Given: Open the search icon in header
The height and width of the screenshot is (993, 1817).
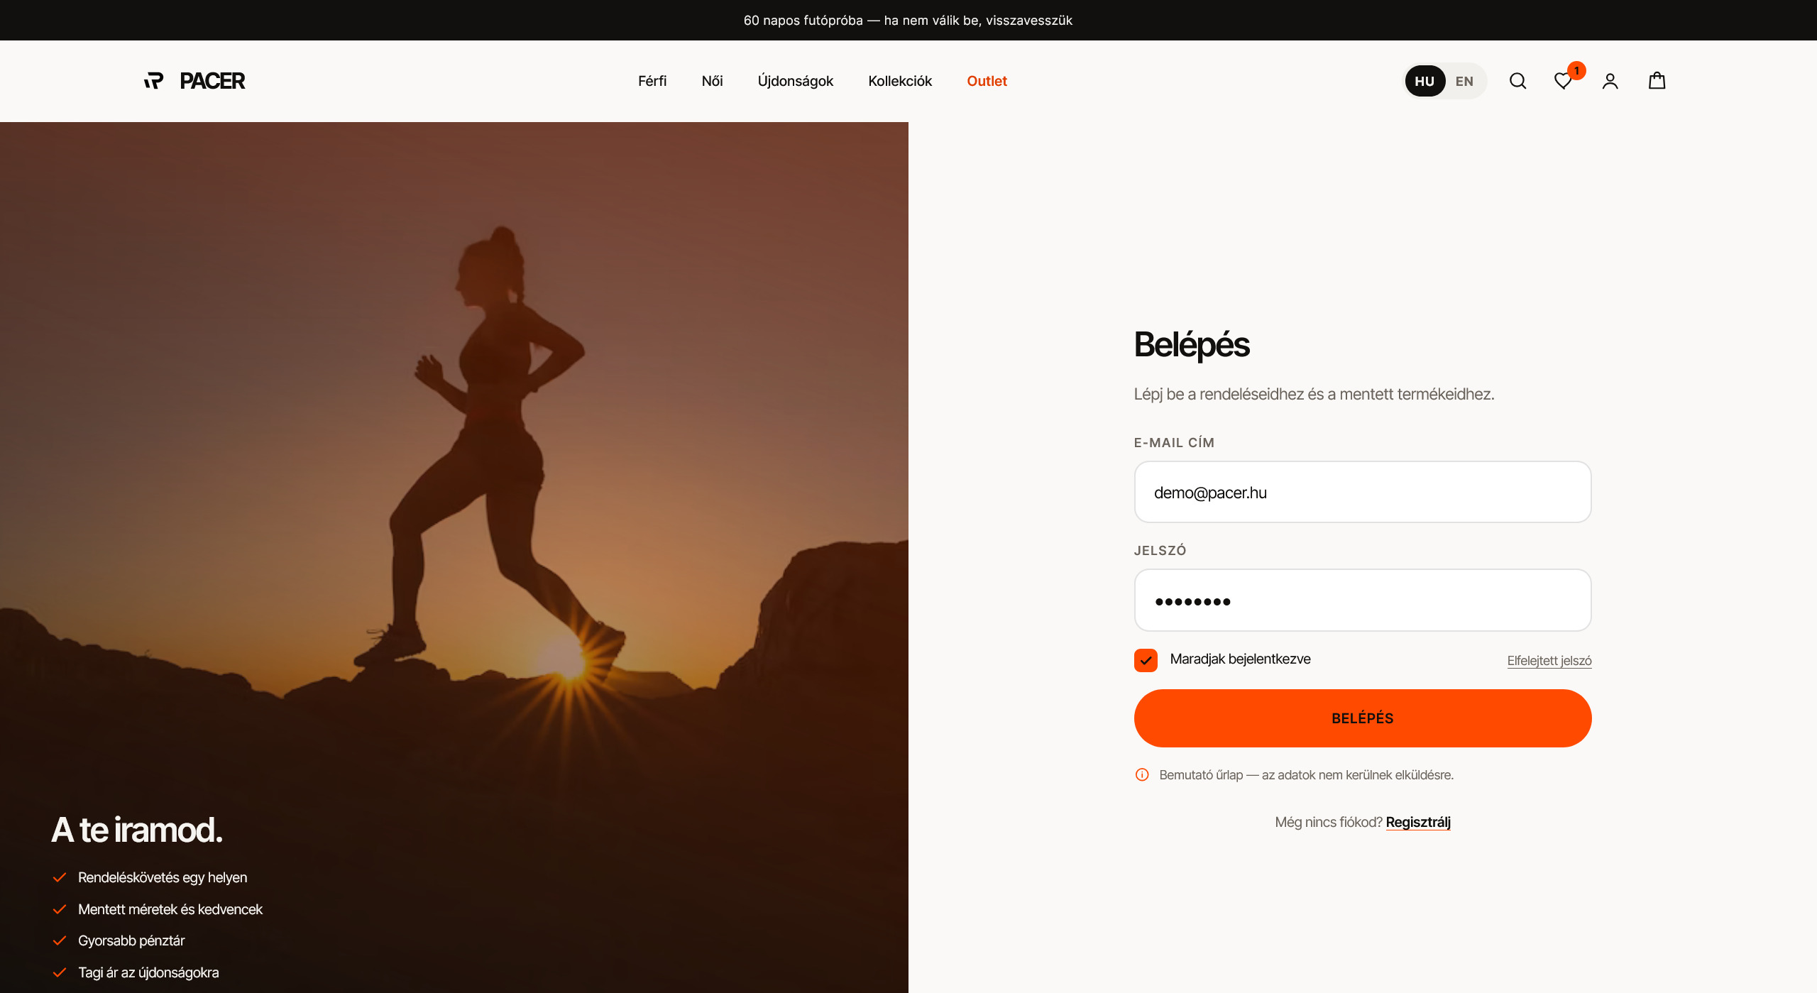Looking at the screenshot, I should [1517, 81].
